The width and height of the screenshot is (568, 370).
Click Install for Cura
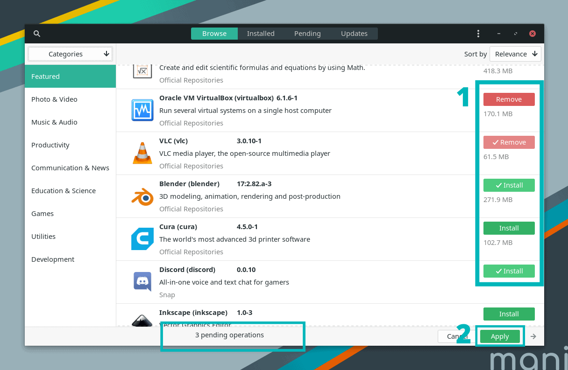click(509, 228)
